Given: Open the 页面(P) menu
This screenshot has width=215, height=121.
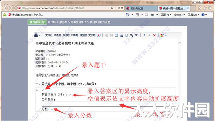Looking at the screenshot, I should (x=166, y=15).
